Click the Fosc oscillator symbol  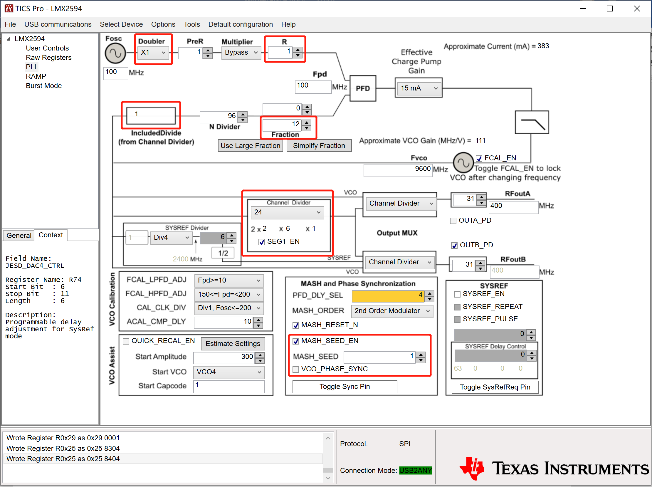pyautogui.click(x=115, y=53)
